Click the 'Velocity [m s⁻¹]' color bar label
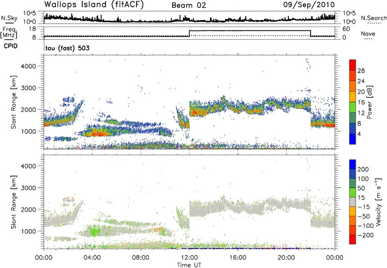Viewport: 387px width, 268px height. 378,202
